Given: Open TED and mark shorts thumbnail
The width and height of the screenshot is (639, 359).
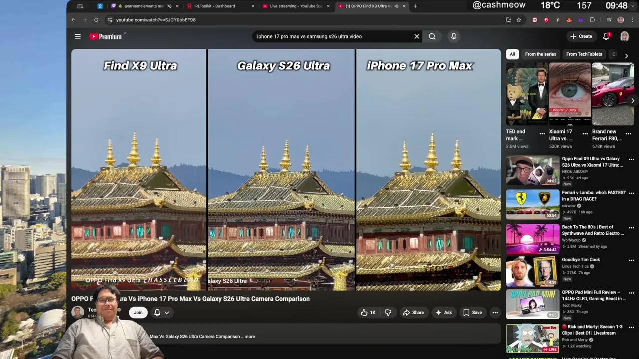Looking at the screenshot, I should 527,94.
